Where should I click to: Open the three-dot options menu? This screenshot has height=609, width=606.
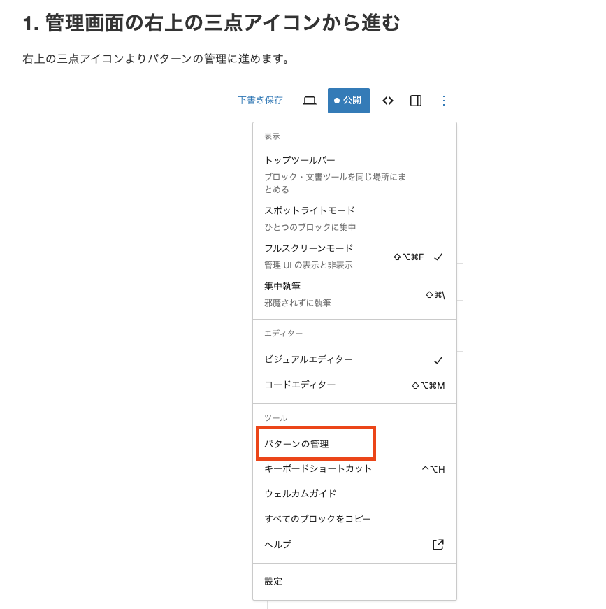point(444,101)
